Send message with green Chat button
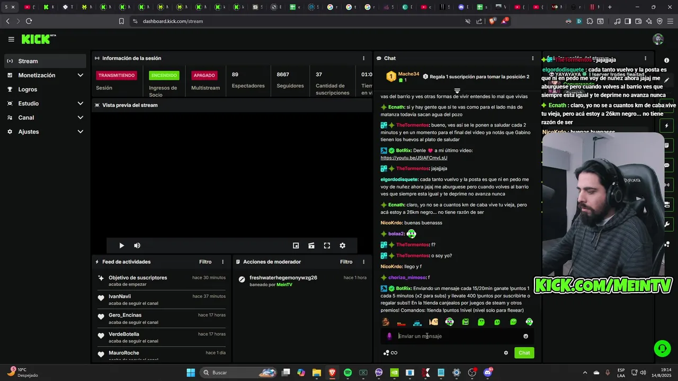 pyautogui.click(x=524, y=353)
